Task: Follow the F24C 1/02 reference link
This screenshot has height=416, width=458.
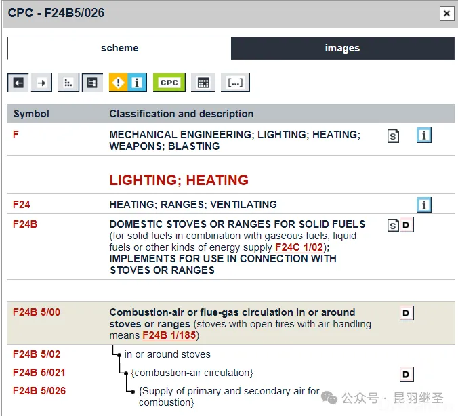Action: point(299,247)
